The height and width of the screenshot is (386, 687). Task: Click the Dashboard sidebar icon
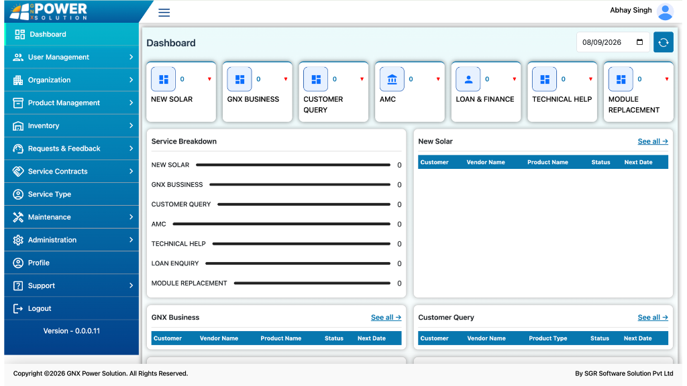click(x=19, y=35)
